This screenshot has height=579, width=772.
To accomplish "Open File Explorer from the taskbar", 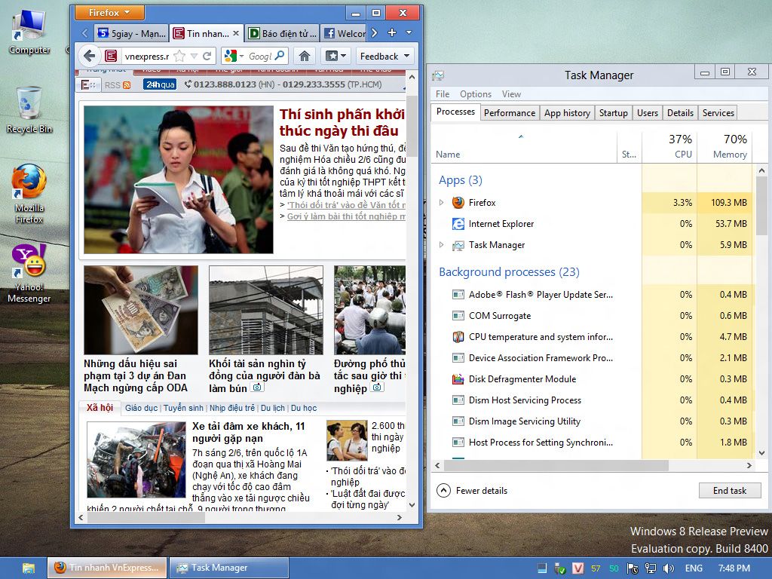I will click(x=29, y=568).
